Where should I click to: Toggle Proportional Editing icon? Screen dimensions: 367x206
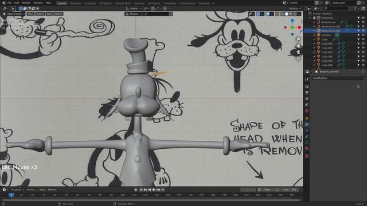[x=165, y=9]
